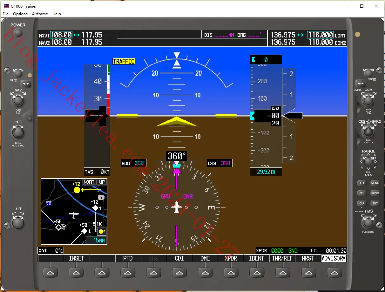Click the MENU key

pyautogui.click(x=375, y=183)
